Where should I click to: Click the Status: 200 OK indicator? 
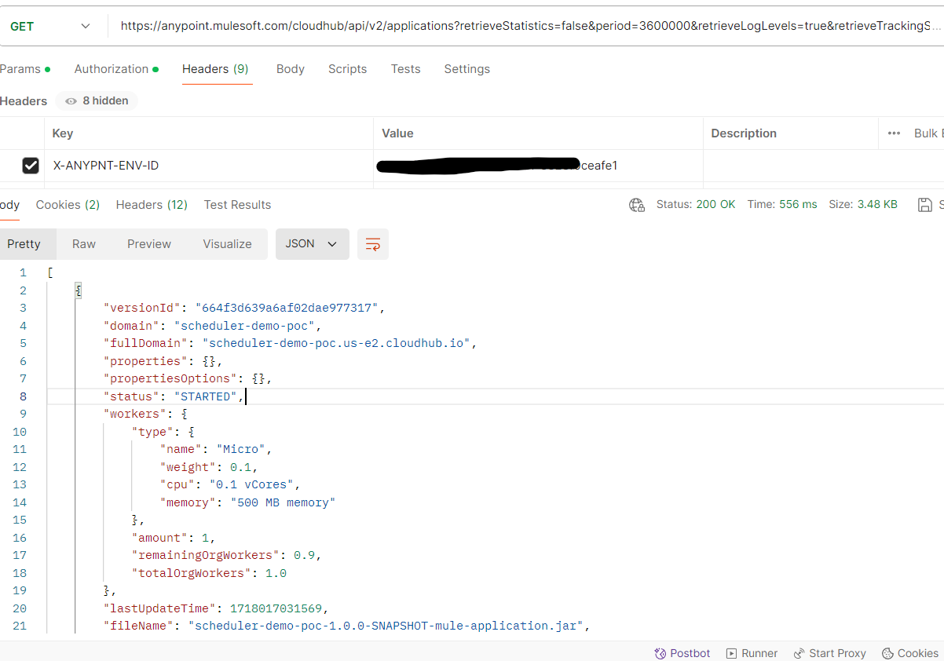pyautogui.click(x=696, y=204)
